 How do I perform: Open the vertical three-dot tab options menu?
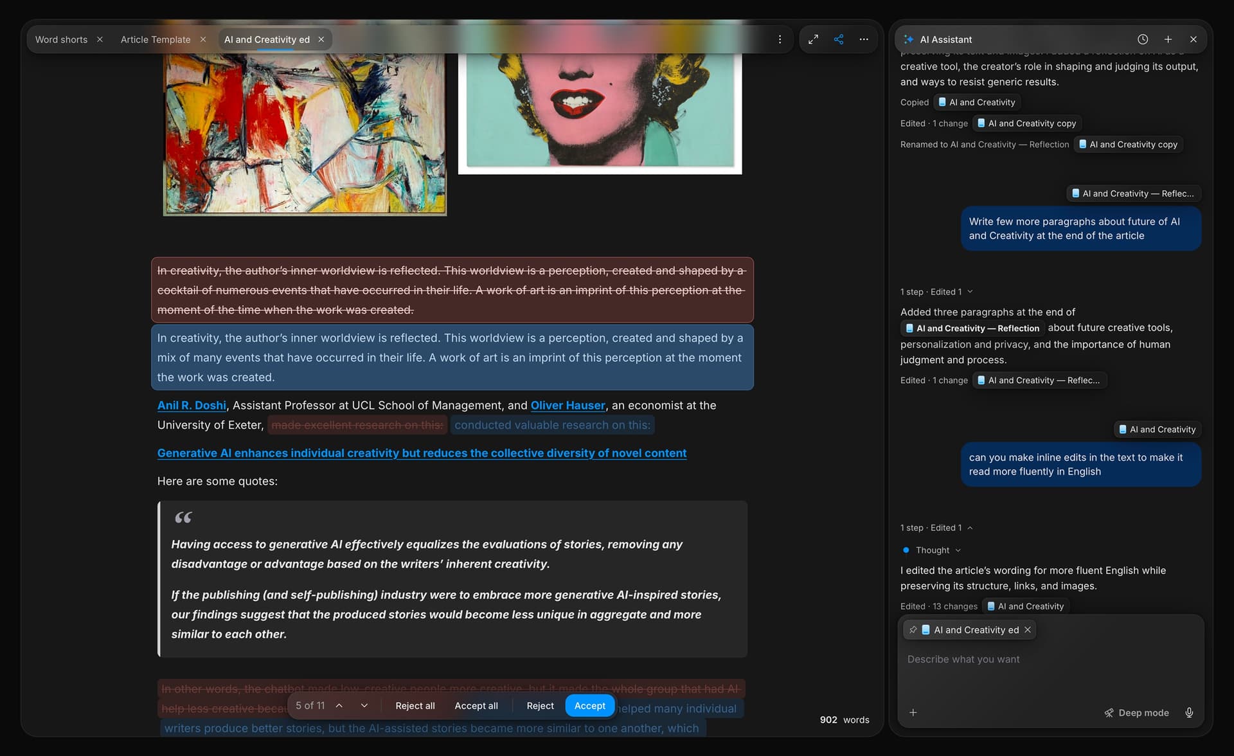point(780,39)
